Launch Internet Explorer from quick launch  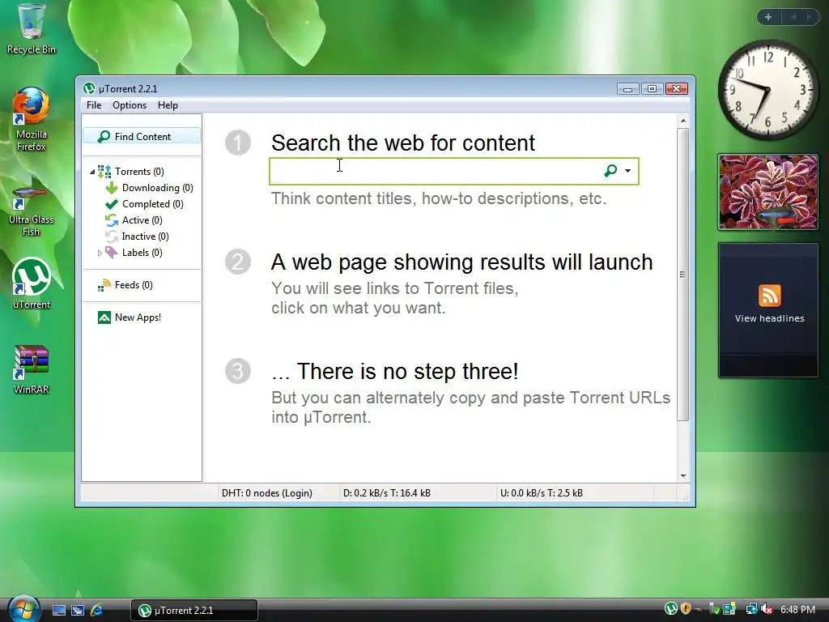pyautogui.click(x=97, y=611)
